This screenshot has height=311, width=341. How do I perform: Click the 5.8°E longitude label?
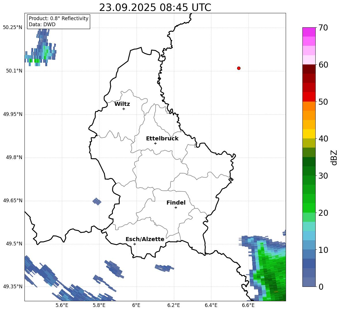pos(99,305)
